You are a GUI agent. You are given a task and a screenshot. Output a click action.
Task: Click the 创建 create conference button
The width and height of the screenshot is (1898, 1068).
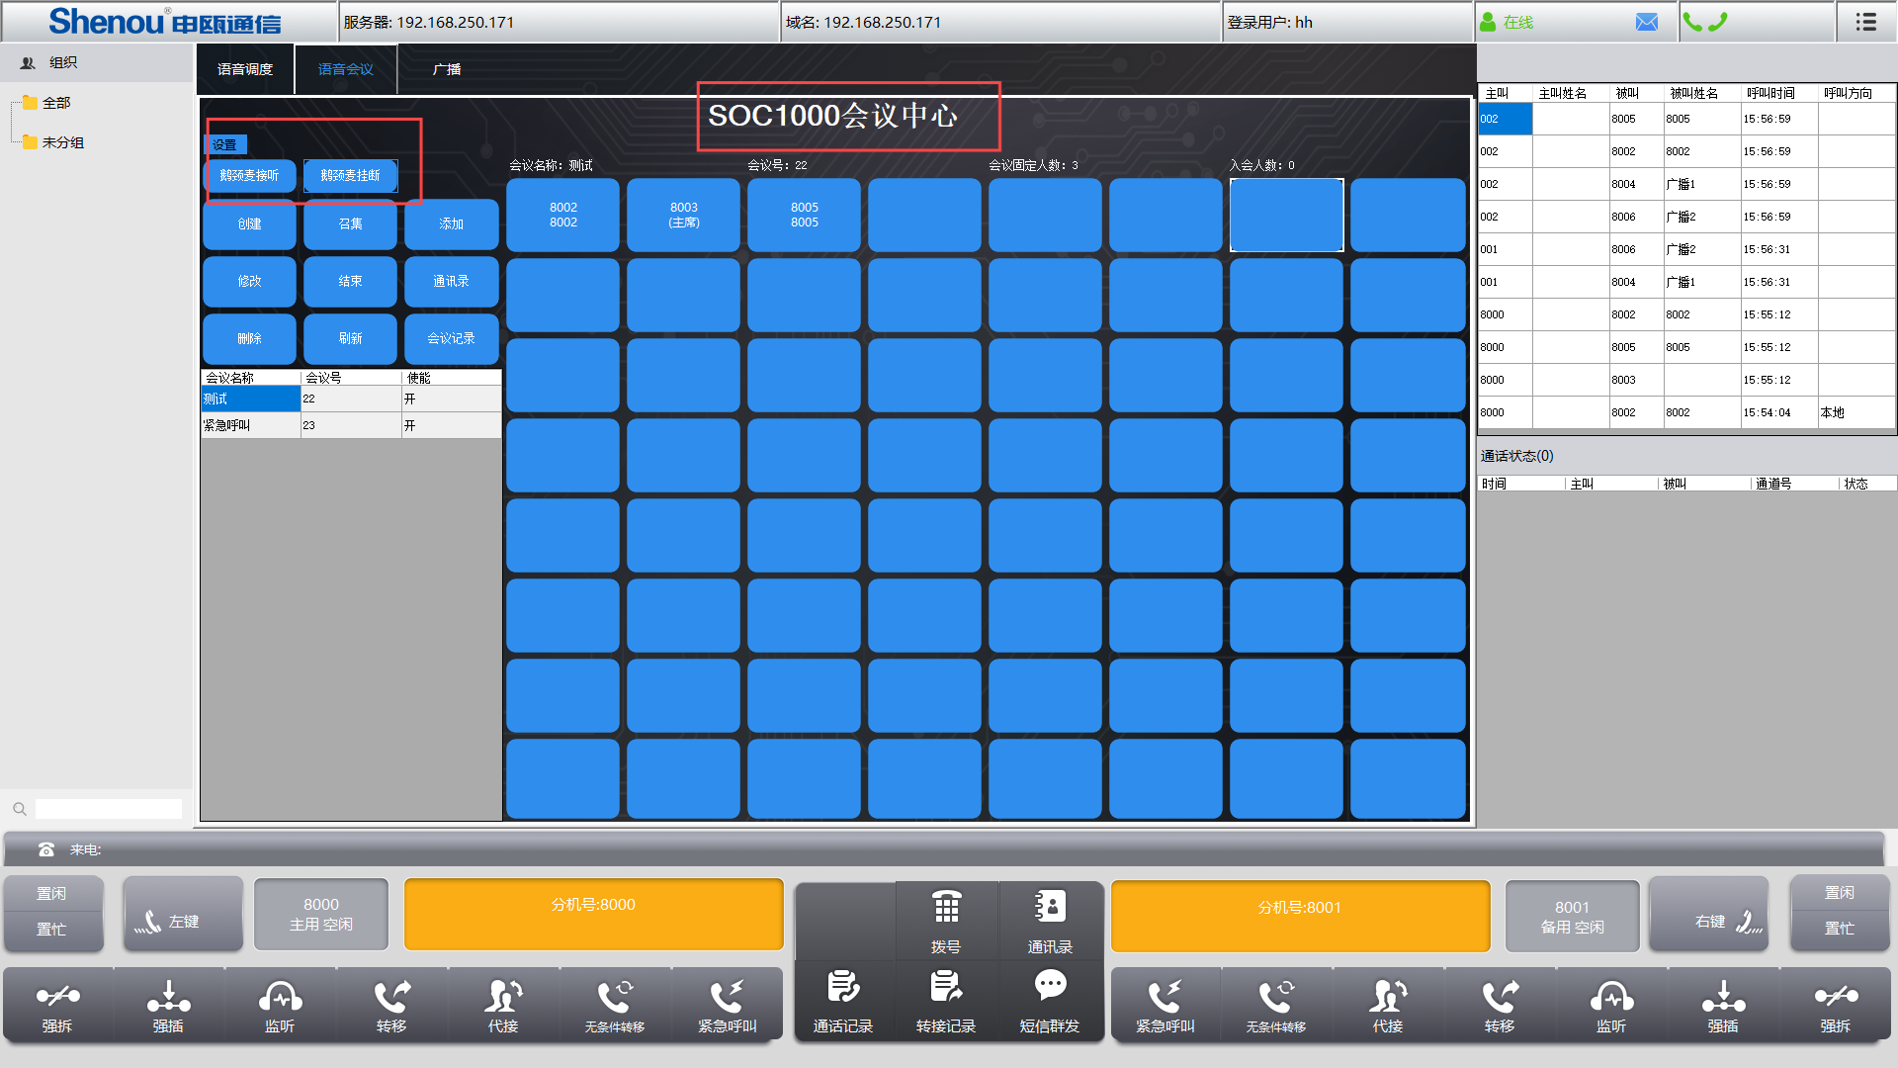coord(249,224)
